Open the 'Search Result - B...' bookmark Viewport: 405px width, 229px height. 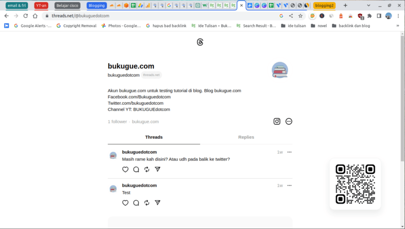[x=256, y=26]
